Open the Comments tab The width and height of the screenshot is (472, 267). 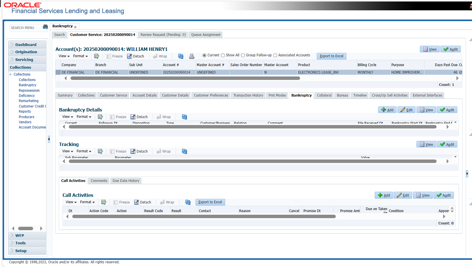(99, 181)
